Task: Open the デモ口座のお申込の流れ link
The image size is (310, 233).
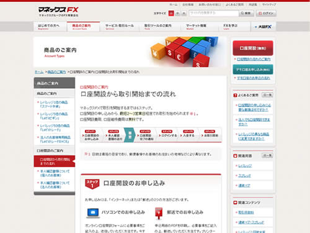Action: click(254, 78)
